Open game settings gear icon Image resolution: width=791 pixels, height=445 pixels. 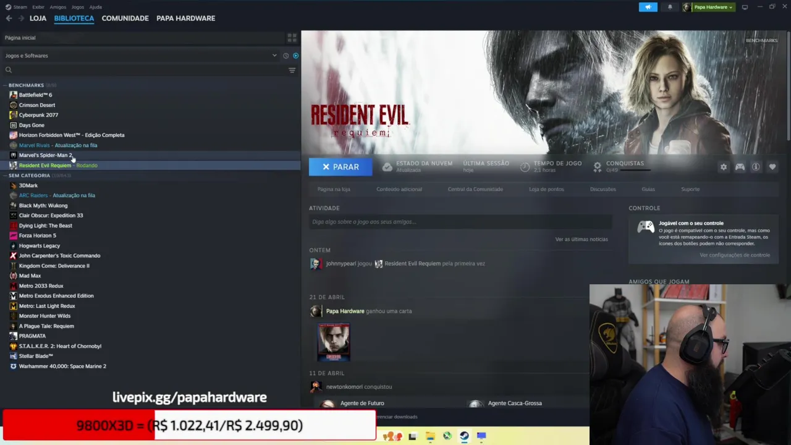pyautogui.click(x=723, y=167)
